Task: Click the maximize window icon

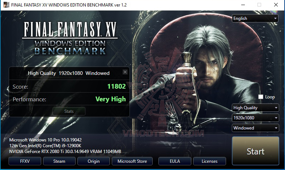Action: tap(259, 5)
